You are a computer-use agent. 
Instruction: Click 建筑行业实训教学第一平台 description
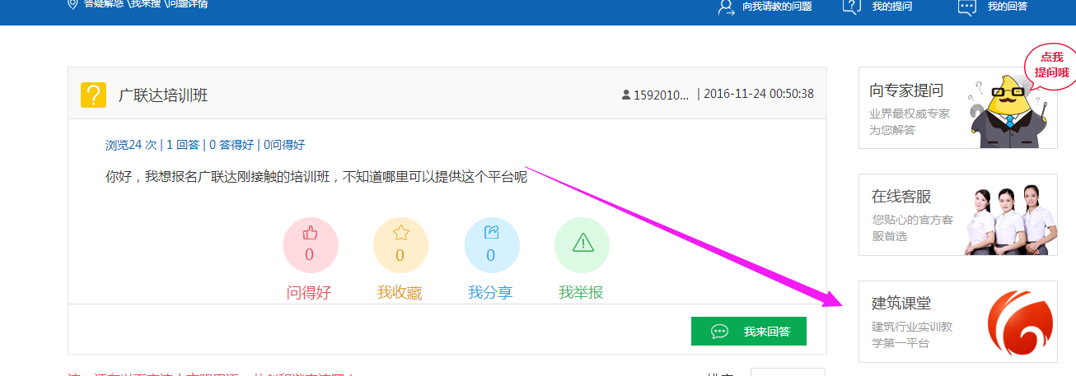[913, 335]
